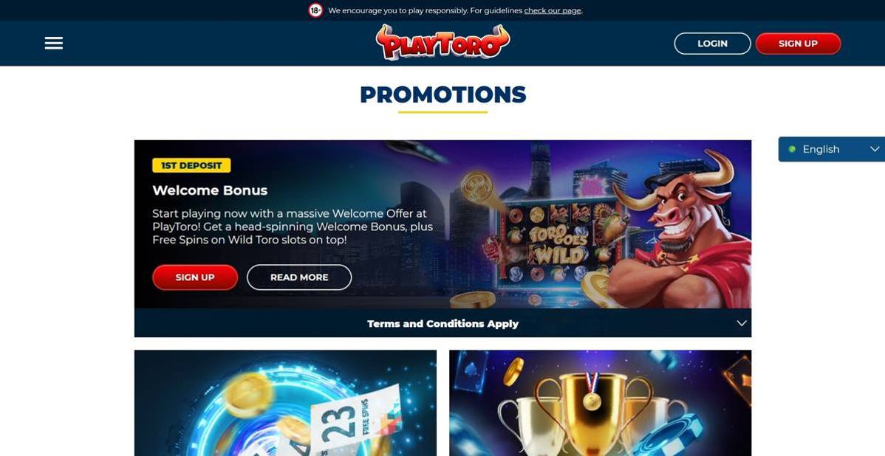Open the hamburger menu icon

click(x=54, y=44)
